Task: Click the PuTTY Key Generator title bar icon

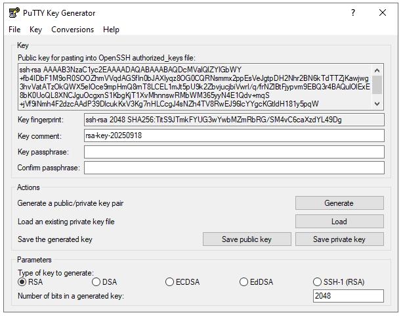Action: point(14,12)
